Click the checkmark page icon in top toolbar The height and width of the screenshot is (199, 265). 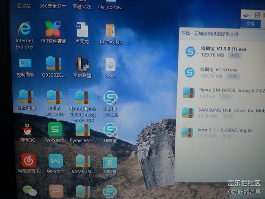[x=257, y=15]
